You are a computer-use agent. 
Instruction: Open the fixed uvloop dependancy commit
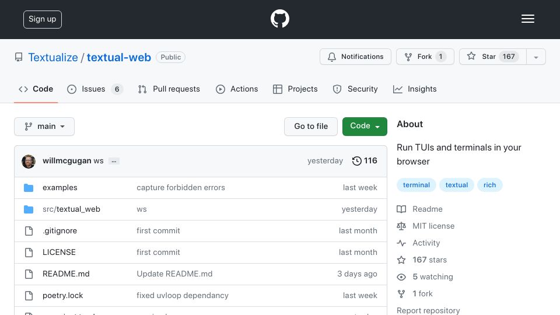click(x=183, y=295)
